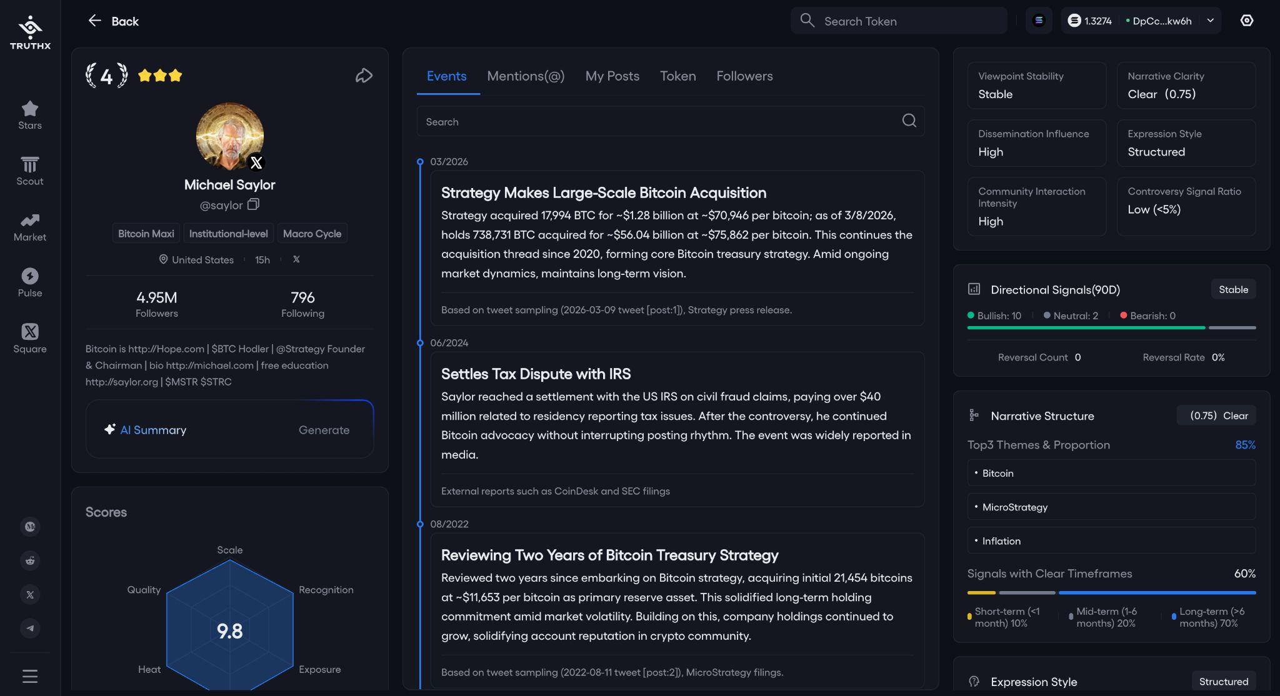
Task: Open the Solana network selector
Action: pyautogui.click(x=1038, y=21)
